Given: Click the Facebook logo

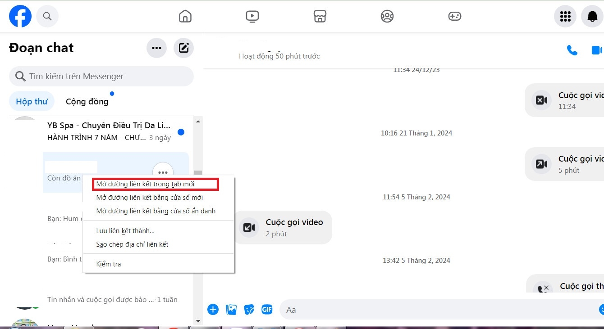Looking at the screenshot, I should [x=20, y=17].
